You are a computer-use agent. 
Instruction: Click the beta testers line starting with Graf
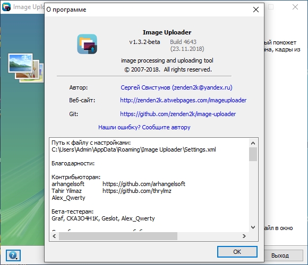tap(103, 218)
